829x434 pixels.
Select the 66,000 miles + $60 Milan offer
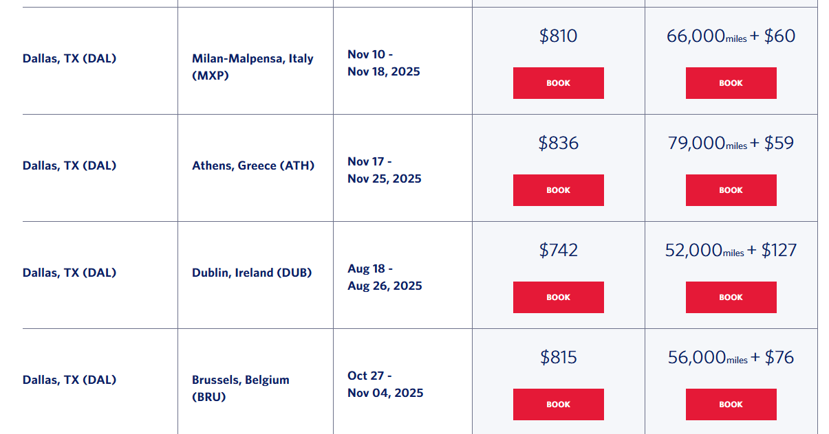(731, 35)
